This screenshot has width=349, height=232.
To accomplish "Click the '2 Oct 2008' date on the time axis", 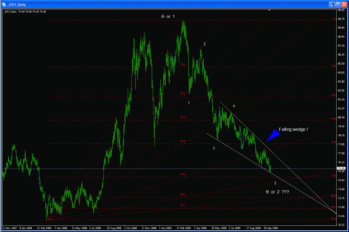I will (x=131, y=228).
